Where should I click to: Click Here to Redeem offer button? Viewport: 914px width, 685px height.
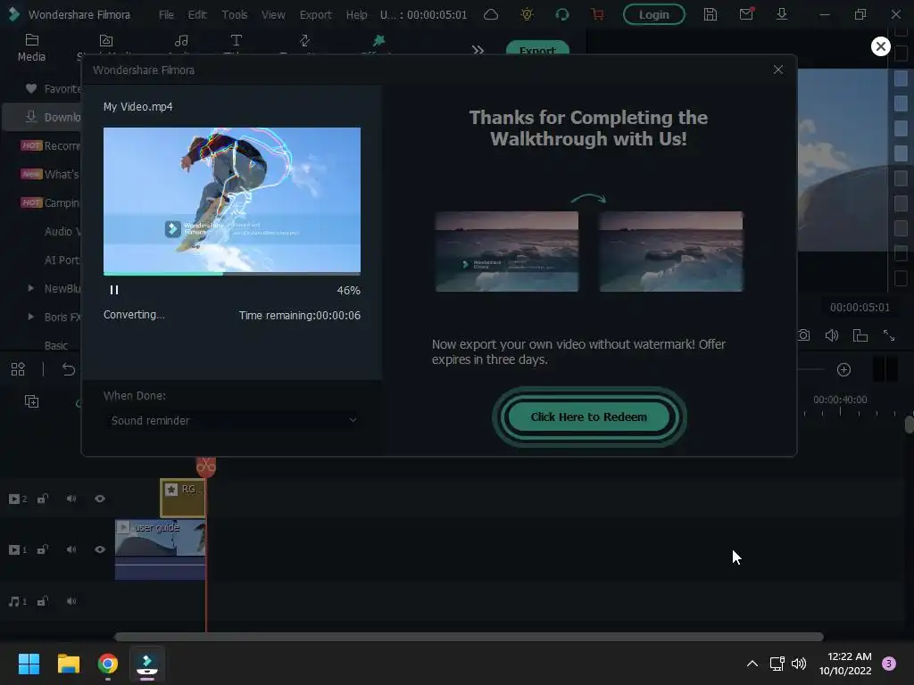coord(589,417)
